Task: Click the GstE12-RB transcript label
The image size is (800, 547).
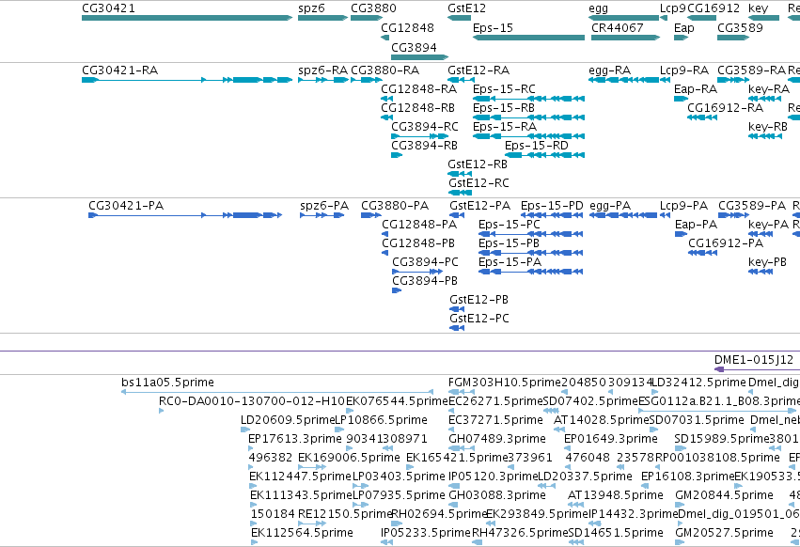Action: 478,164
